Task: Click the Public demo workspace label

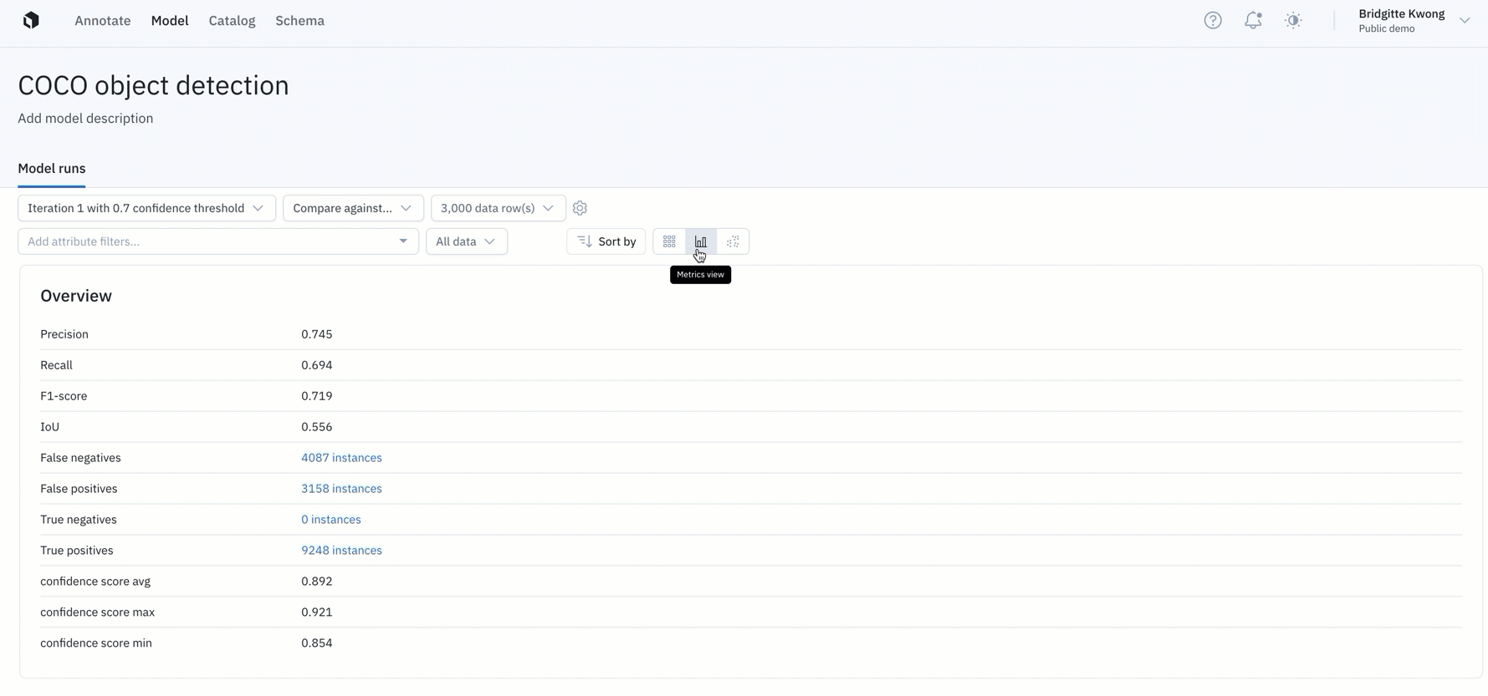Action: pos(1387,29)
